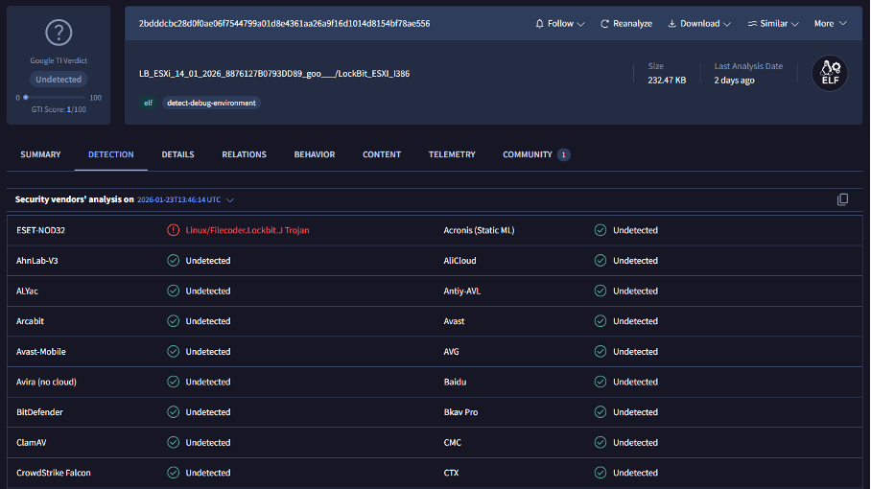Viewport: 871px width, 489px height.
Task: Click the check icon for Avast
Action: tap(600, 321)
